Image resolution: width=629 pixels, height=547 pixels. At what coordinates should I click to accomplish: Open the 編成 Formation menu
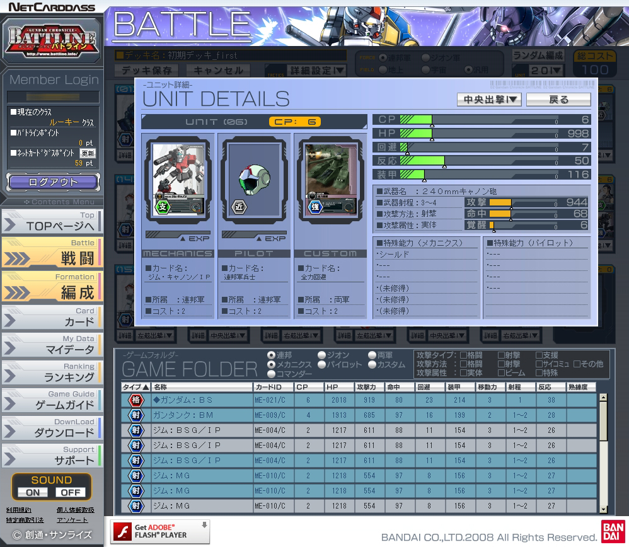tap(52, 287)
